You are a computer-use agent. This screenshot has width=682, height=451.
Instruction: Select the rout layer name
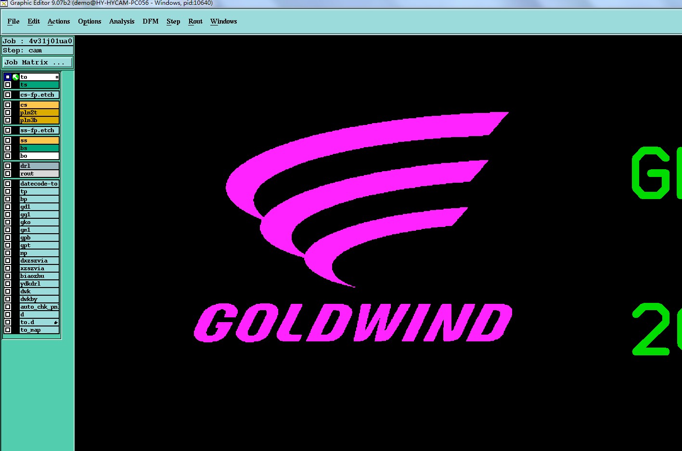point(39,174)
